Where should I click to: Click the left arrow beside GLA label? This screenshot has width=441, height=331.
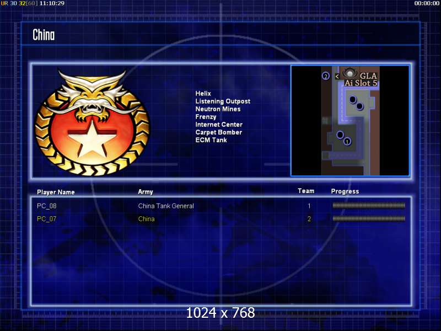click(337, 76)
